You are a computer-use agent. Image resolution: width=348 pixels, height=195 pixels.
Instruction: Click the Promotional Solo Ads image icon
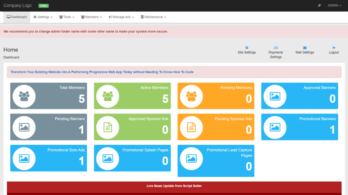click(24, 159)
